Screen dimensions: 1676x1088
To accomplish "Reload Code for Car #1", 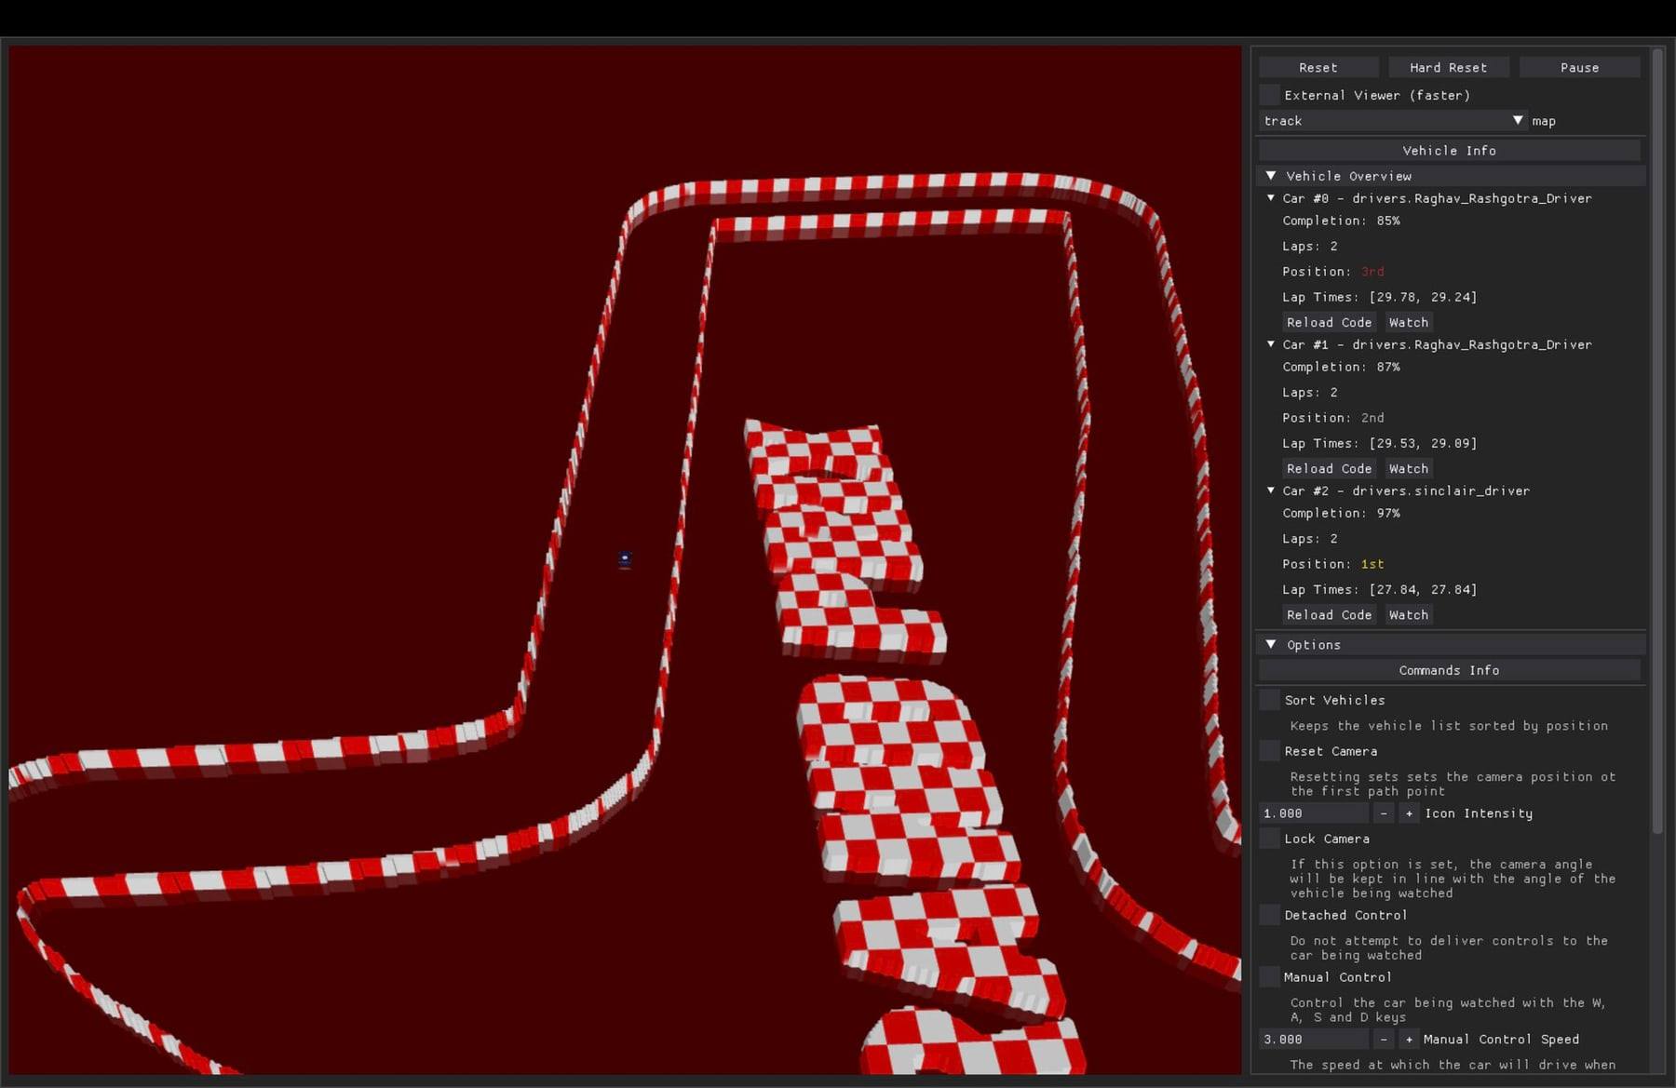I will click(x=1329, y=468).
